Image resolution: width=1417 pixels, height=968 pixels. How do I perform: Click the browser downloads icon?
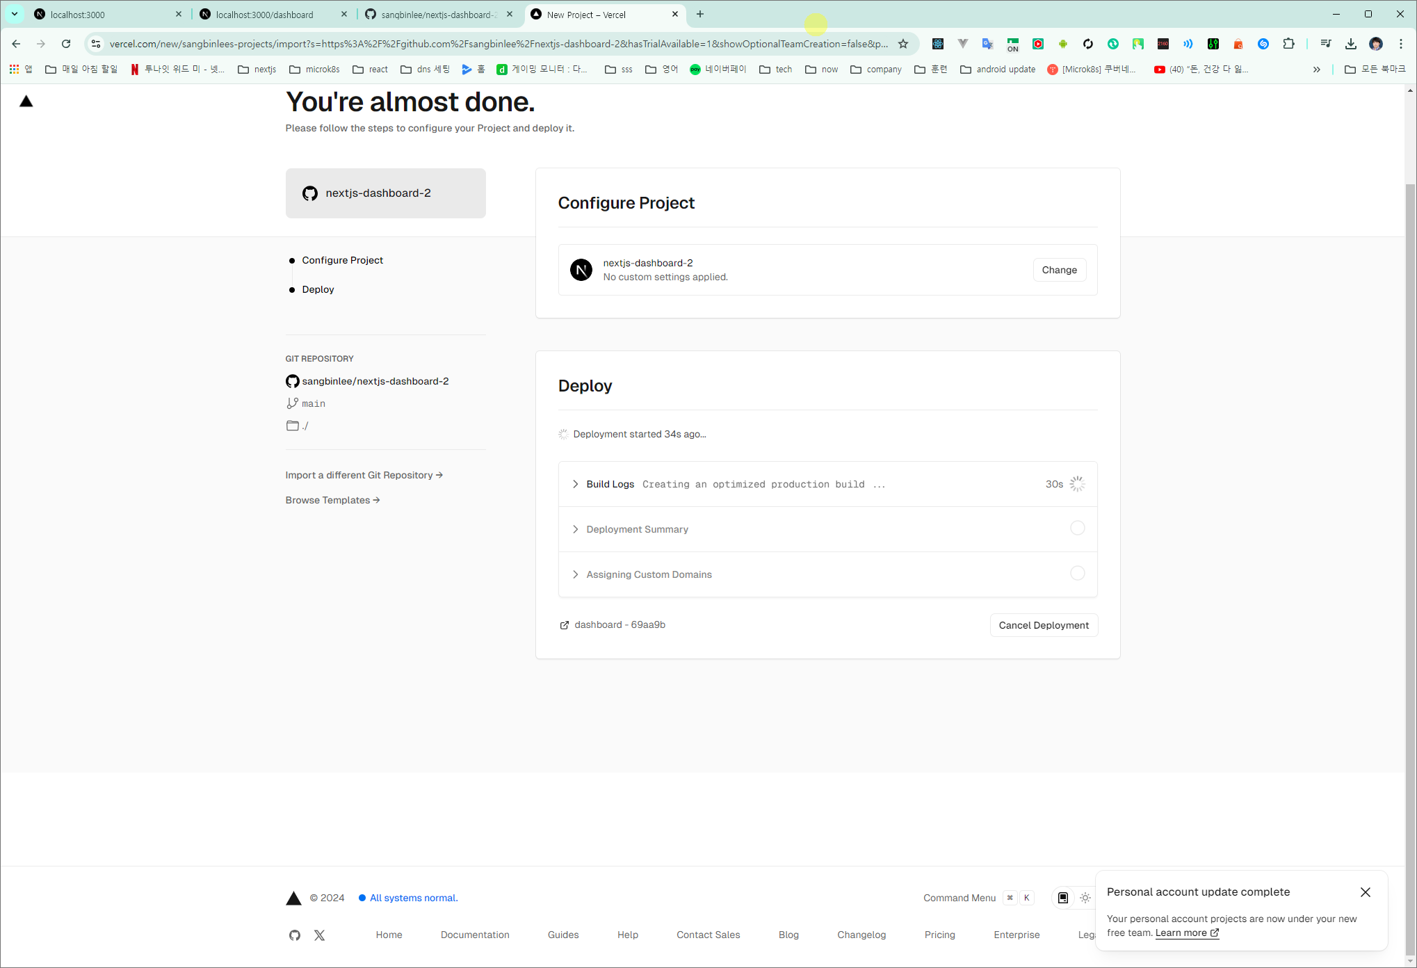tap(1350, 44)
